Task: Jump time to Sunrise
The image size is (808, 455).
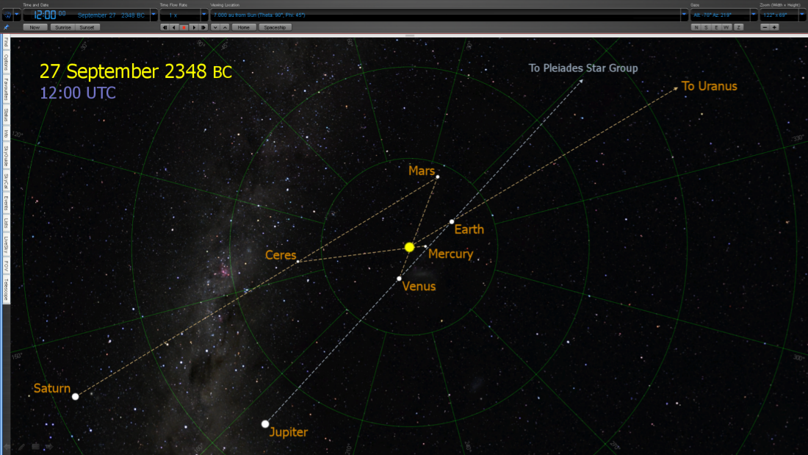Action: point(62,27)
